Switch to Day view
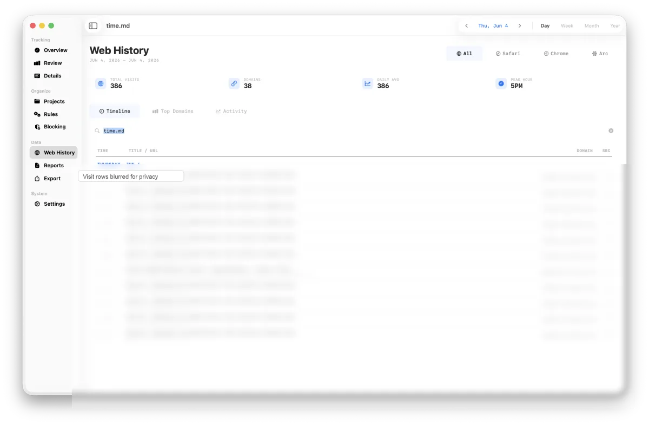 (x=545, y=26)
